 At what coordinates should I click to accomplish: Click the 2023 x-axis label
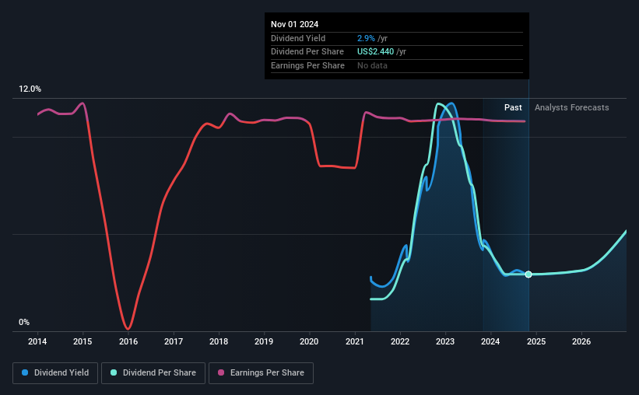[x=445, y=341]
